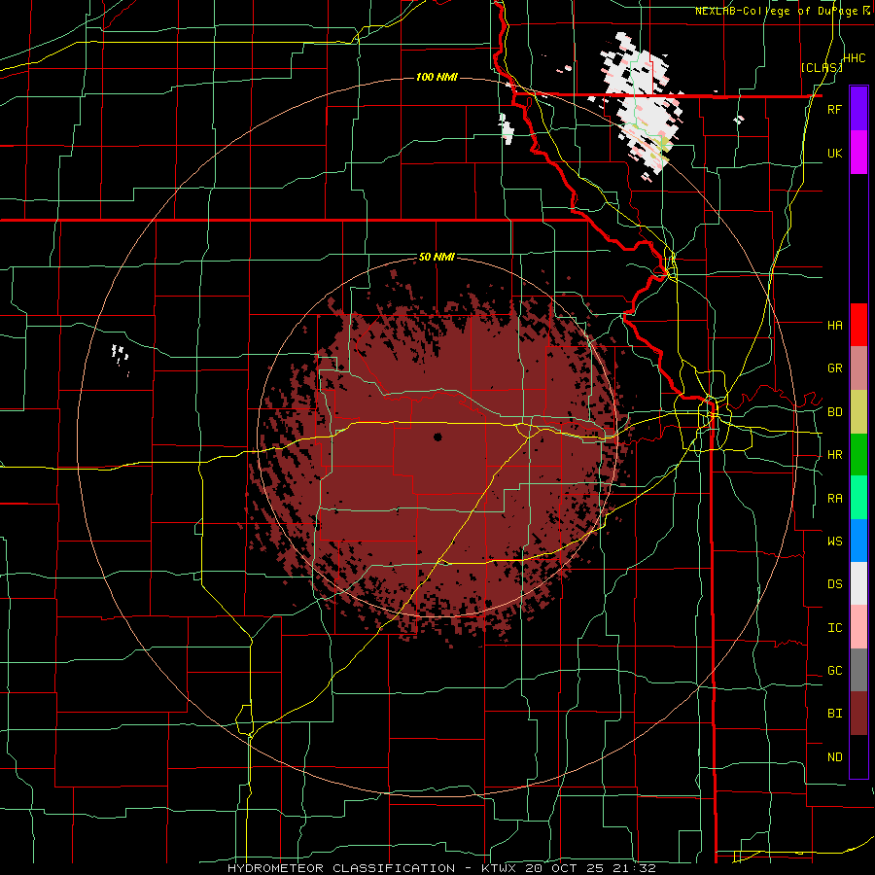The image size is (875, 875).
Task: Click the 50 NMI range ring label
Action: (437, 258)
